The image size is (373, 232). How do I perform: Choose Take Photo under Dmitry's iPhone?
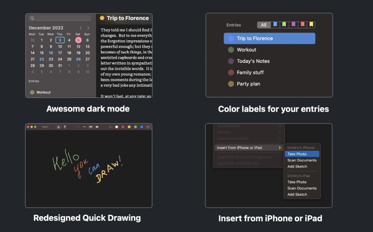[x=302, y=154]
